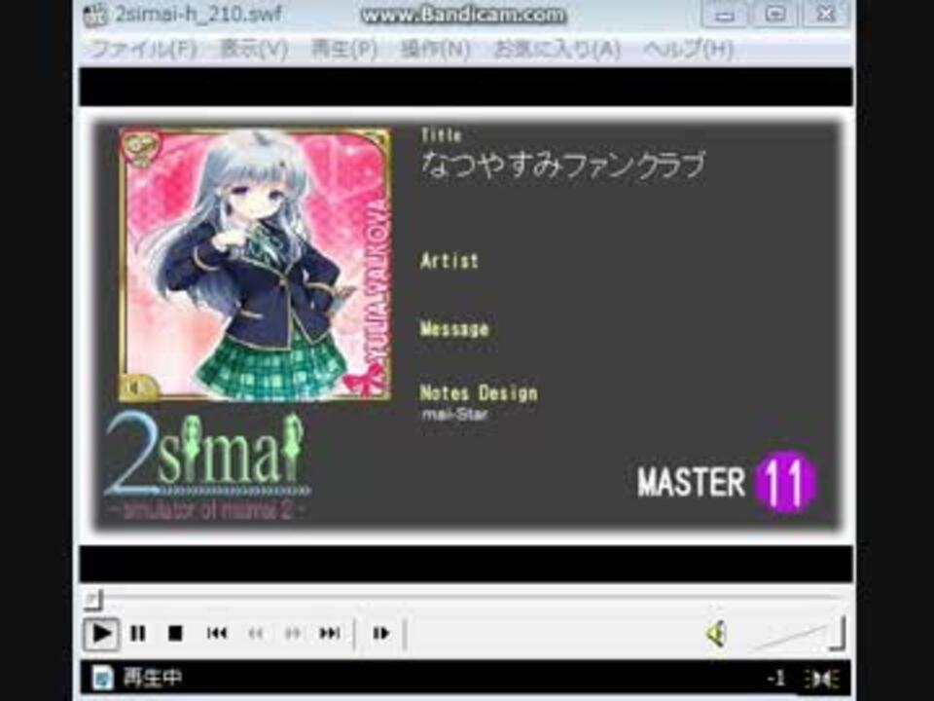934x701 pixels.
Task: Step forward one frame
Action: click(x=381, y=633)
